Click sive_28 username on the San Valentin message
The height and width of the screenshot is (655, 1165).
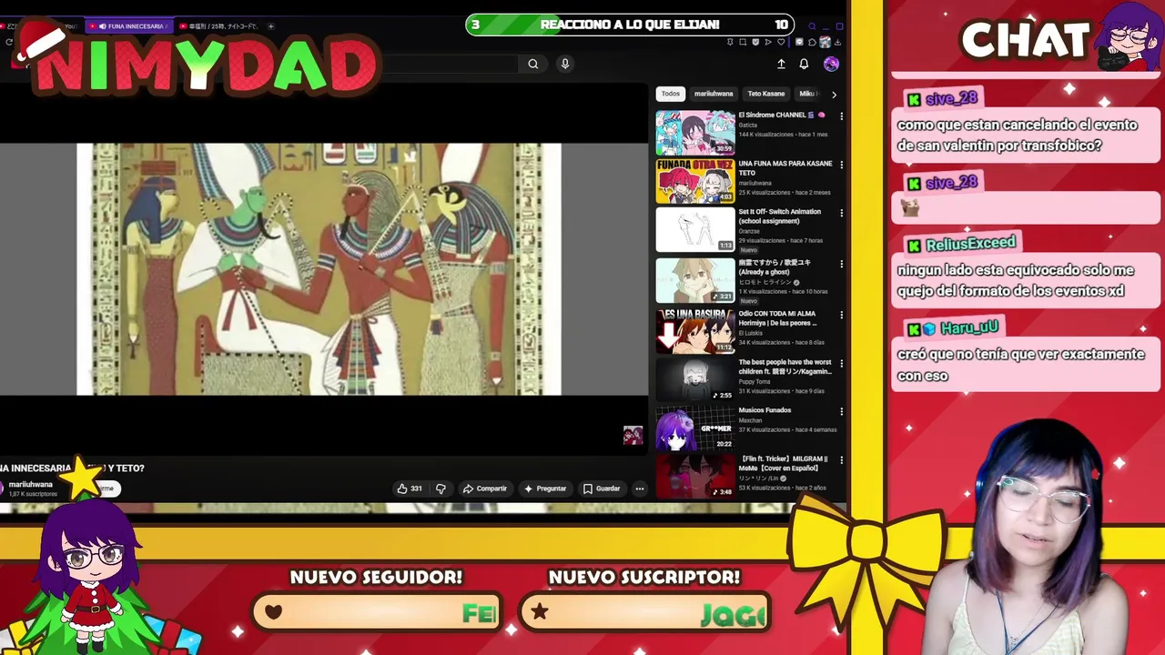pos(951,99)
